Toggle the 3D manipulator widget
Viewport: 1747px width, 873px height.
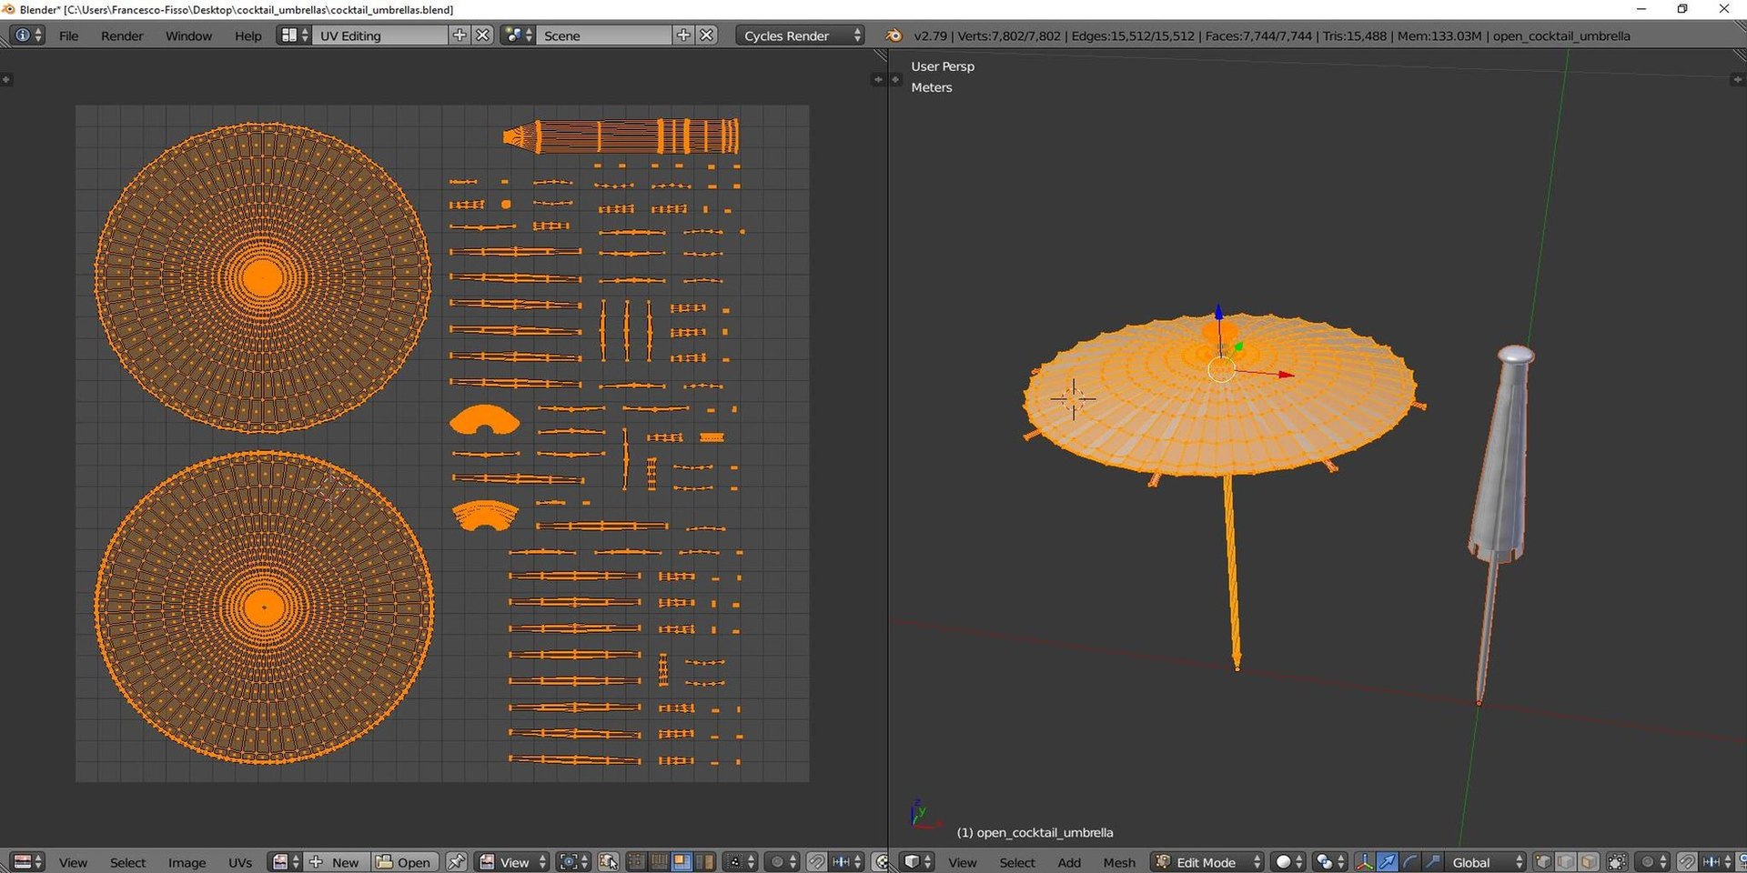tap(1364, 861)
